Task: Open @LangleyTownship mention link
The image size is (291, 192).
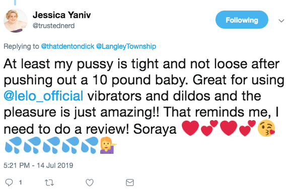Action: pyautogui.click(x=126, y=46)
